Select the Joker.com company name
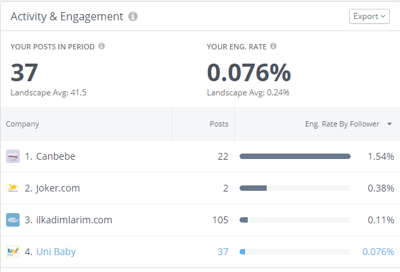This screenshot has width=400, height=272. coord(58,188)
